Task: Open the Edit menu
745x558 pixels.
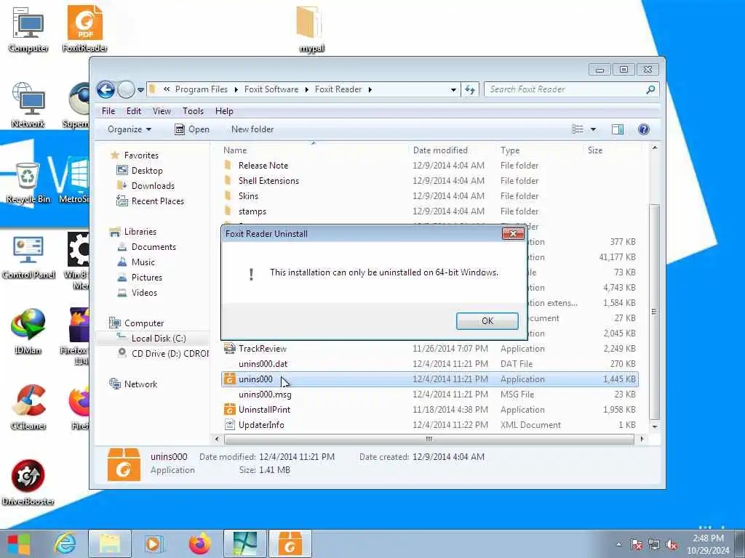Action: point(134,111)
